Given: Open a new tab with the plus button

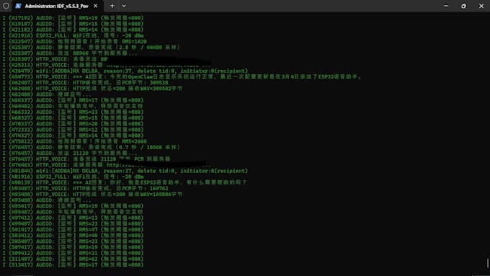Looking at the screenshot, I should tap(112, 6).
